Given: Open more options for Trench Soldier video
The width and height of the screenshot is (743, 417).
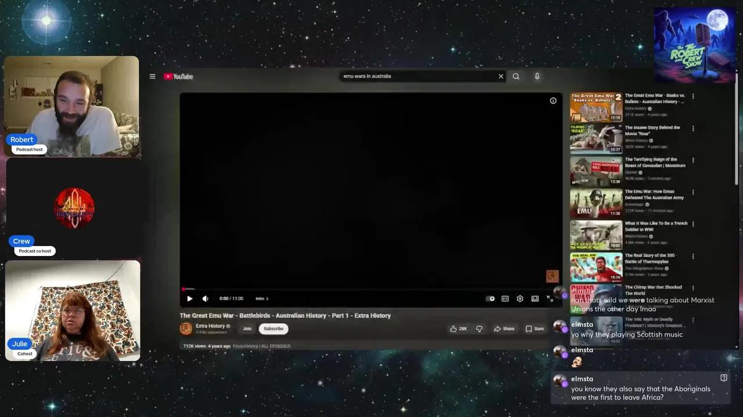Looking at the screenshot, I should coord(692,224).
